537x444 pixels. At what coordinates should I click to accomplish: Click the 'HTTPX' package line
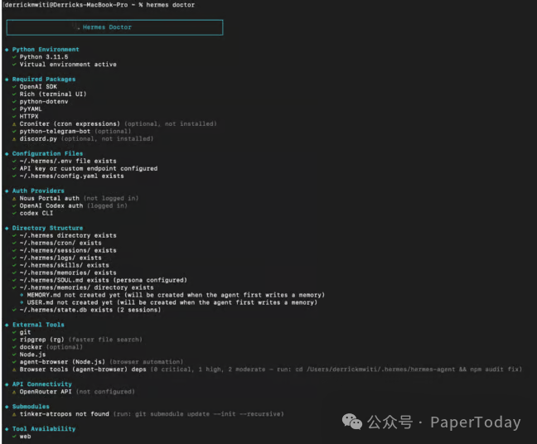click(x=29, y=117)
